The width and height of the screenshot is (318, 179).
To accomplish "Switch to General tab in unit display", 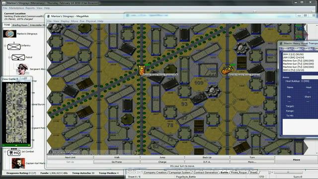I will click(x=285, y=49).
